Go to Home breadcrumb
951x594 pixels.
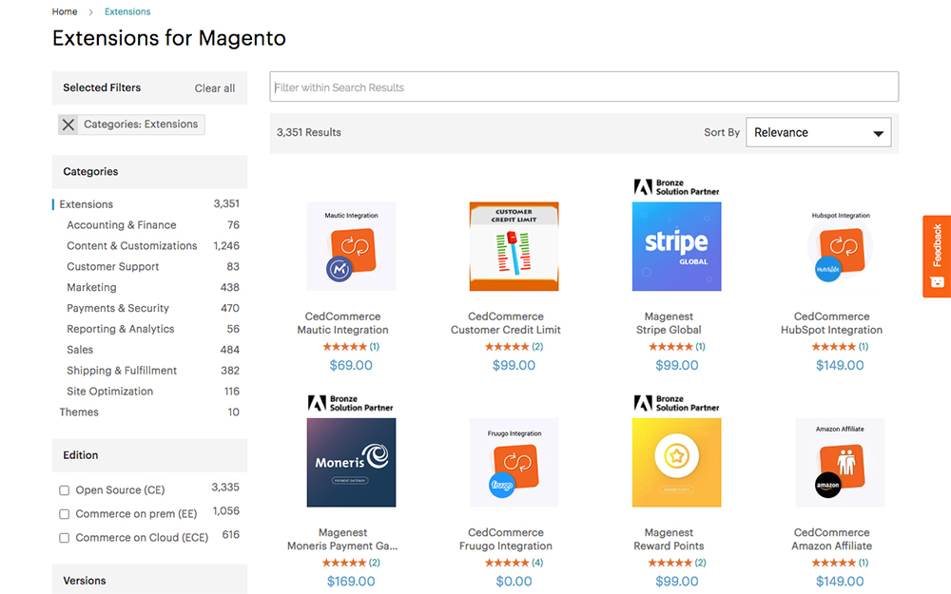click(65, 11)
